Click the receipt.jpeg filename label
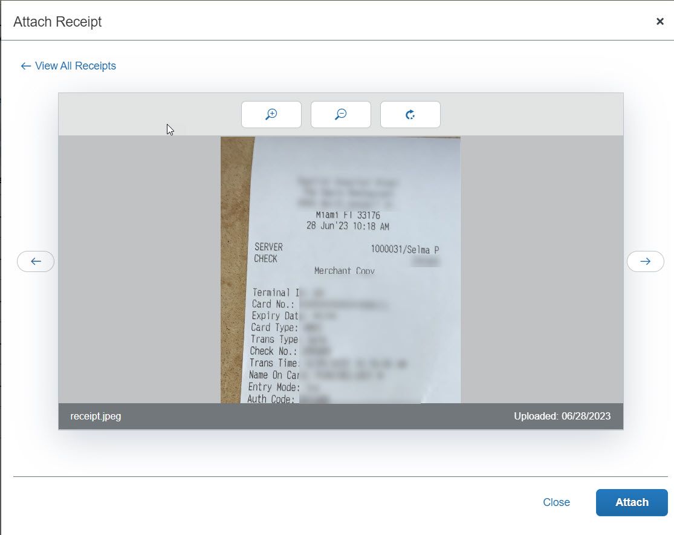The height and width of the screenshot is (535, 674). tap(95, 416)
